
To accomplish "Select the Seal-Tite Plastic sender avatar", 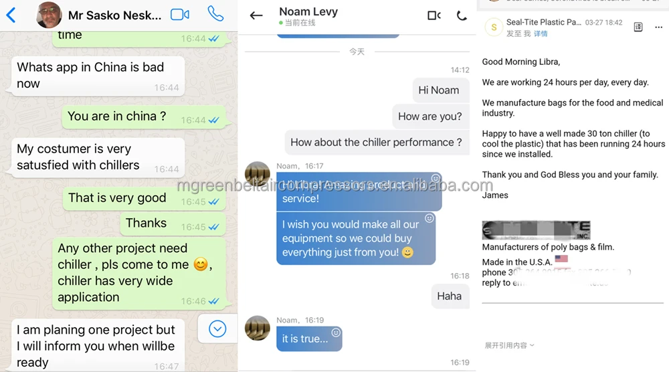I will tap(494, 27).
